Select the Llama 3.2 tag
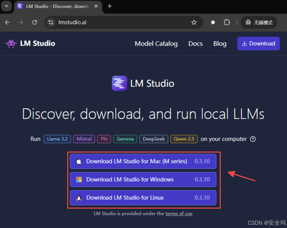 click(57, 139)
